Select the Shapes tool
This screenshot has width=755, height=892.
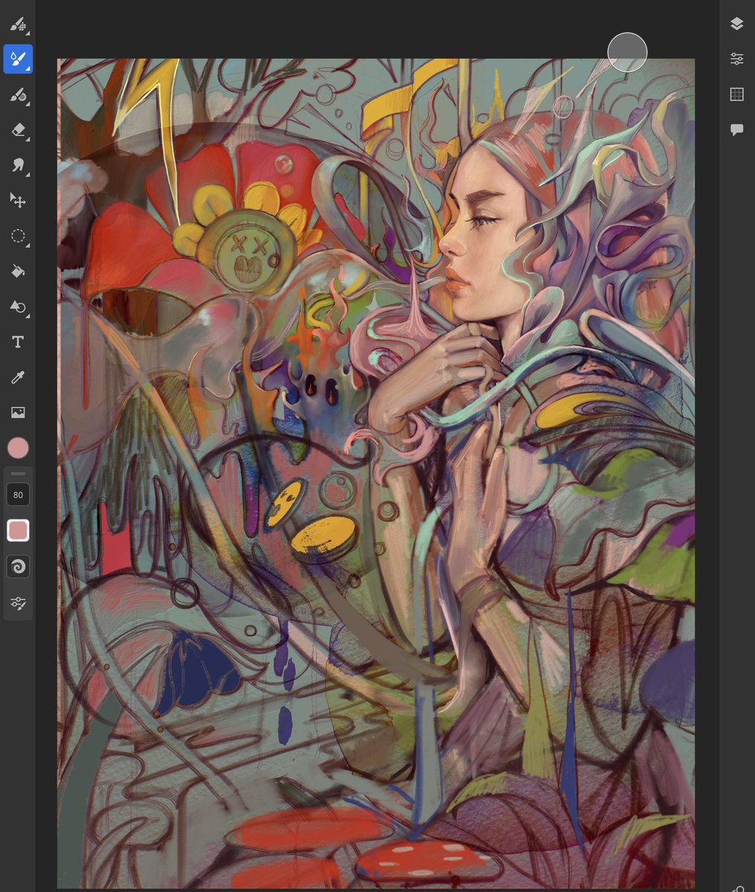(18, 306)
